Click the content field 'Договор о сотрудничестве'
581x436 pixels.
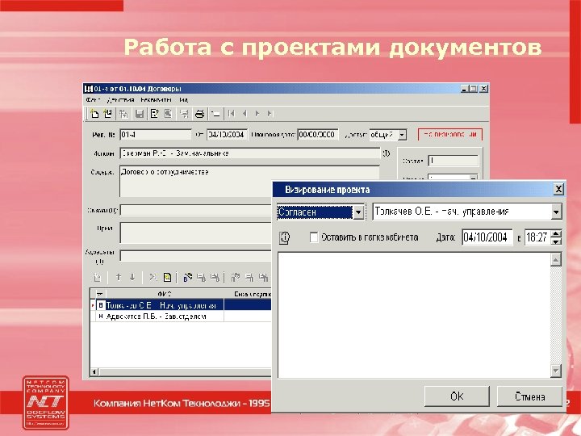249,182
